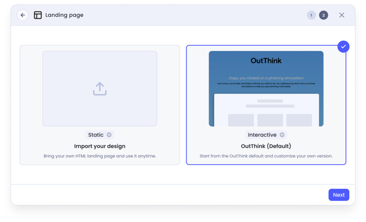Select step 2 indicator
This screenshot has width=366, height=222.
click(323, 15)
